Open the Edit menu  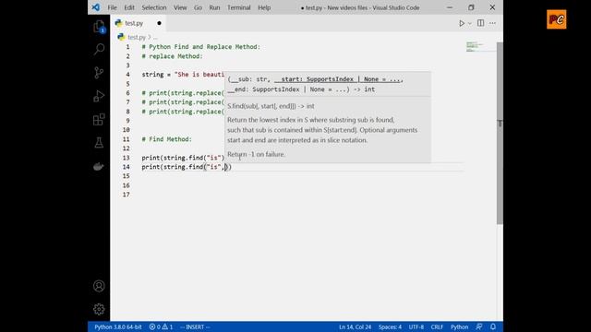129,7
